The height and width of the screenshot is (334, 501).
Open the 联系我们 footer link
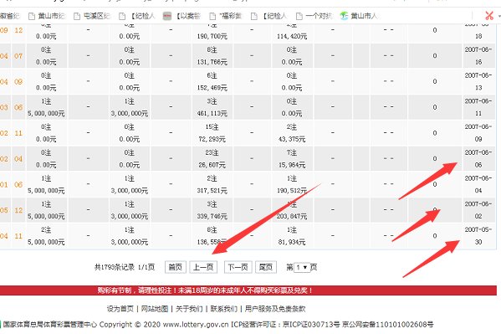click(x=223, y=309)
